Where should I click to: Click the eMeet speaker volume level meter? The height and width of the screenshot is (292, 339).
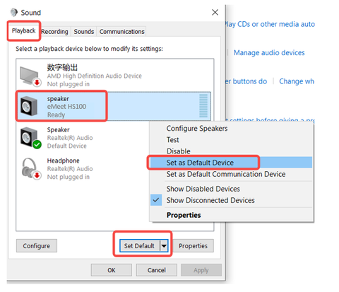click(x=203, y=106)
